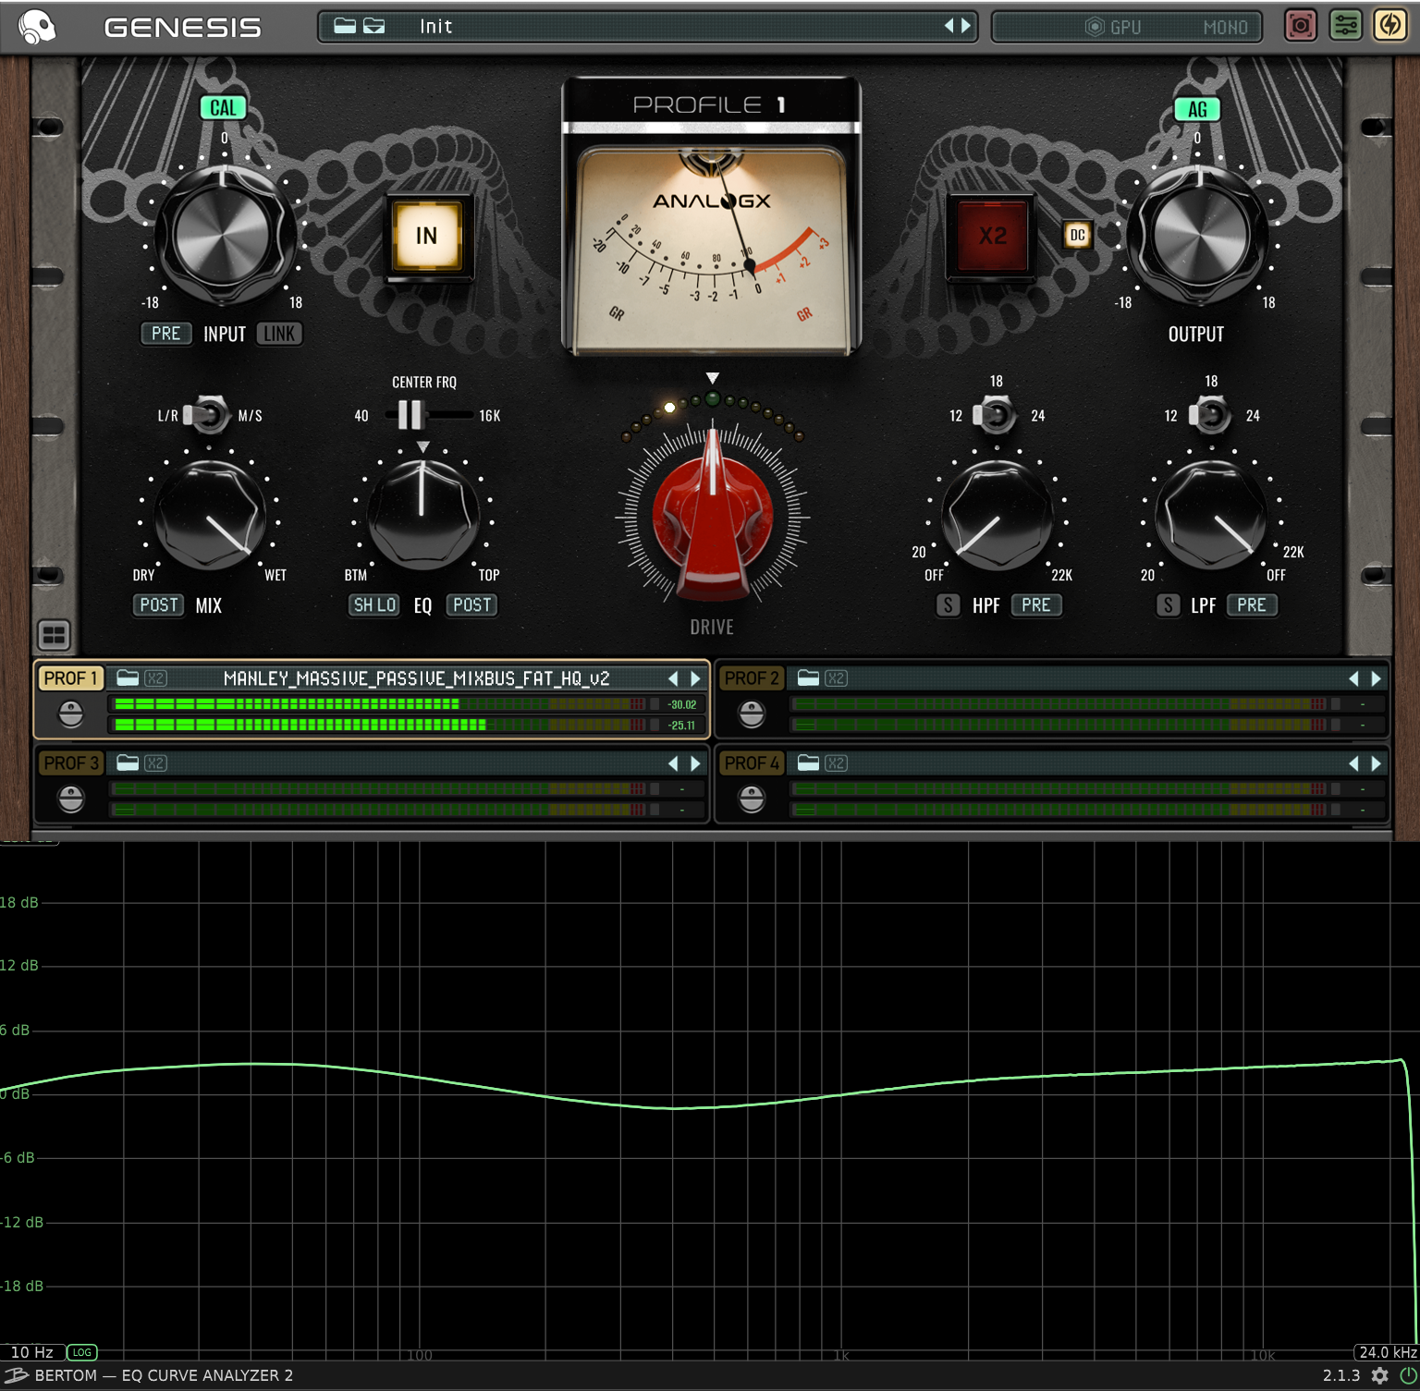The image size is (1420, 1391).
Task: Open the settings sliders icon in header
Action: coord(1346,26)
